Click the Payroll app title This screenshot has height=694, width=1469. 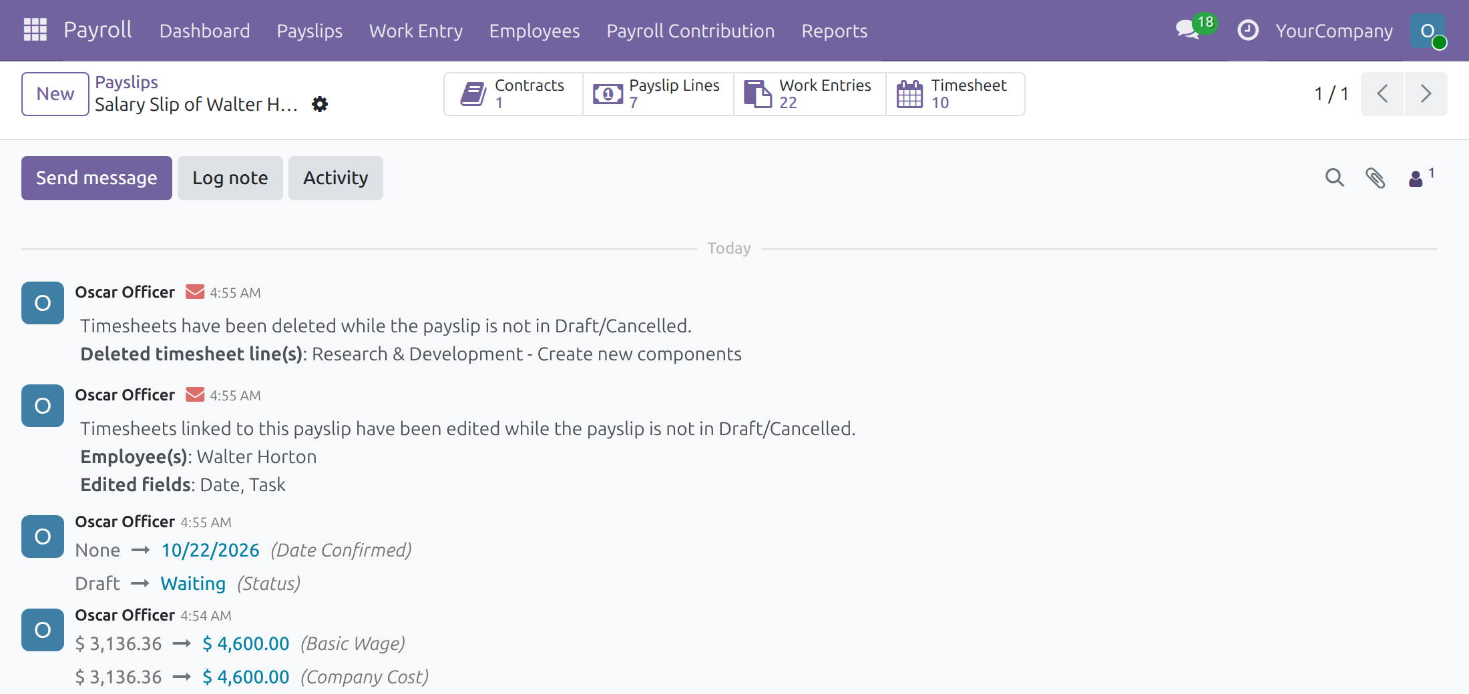[97, 30]
